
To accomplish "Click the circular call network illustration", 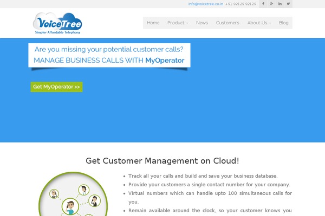I will [73, 194].
